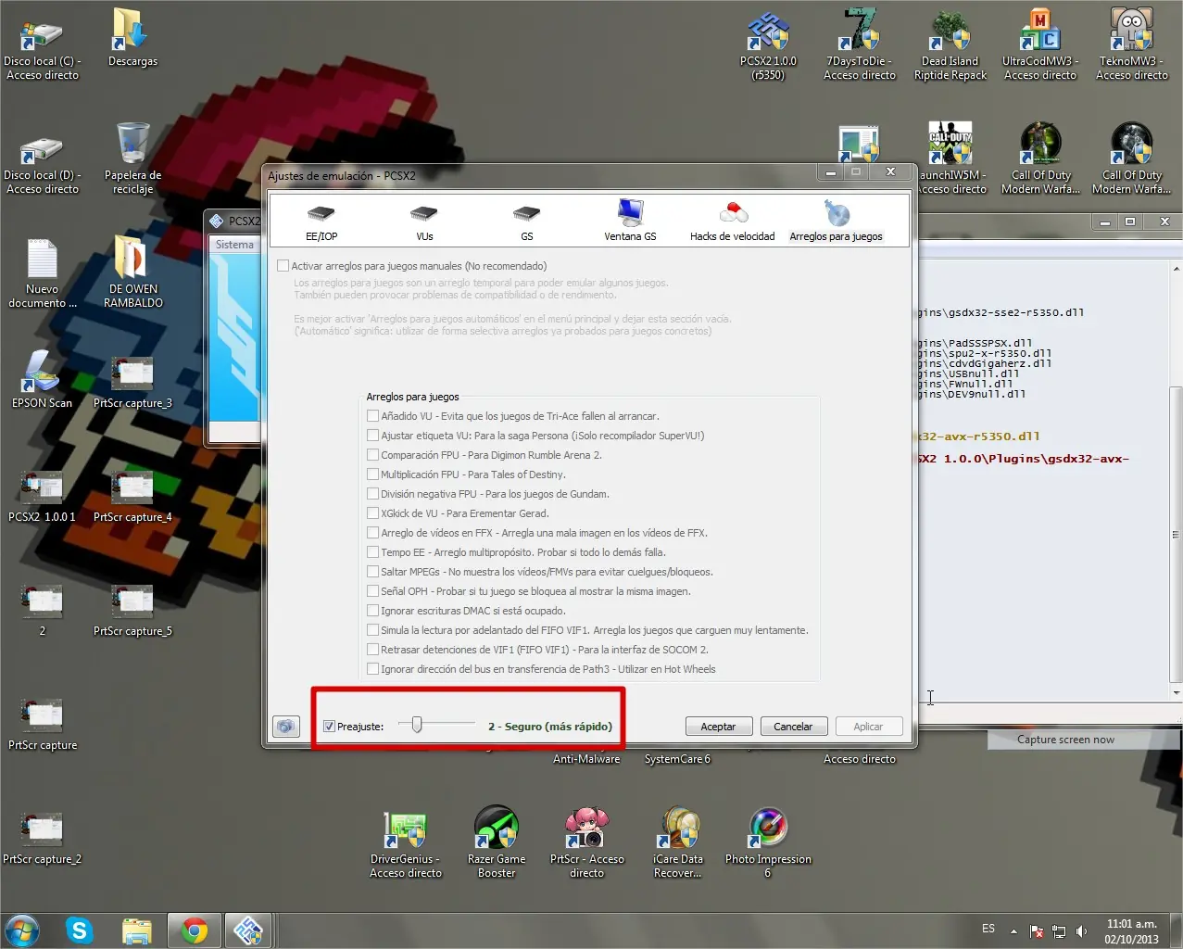1183x949 pixels.
Task: Check Añadido VU Tri-Ace fix
Action: [x=372, y=416]
